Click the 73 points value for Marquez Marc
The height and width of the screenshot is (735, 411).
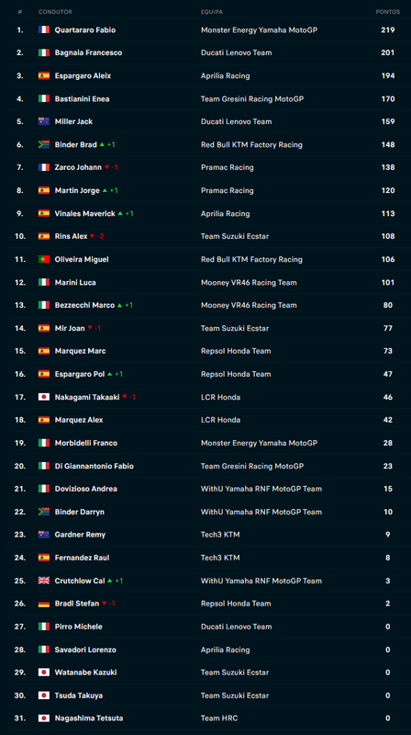[x=387, y=351]
